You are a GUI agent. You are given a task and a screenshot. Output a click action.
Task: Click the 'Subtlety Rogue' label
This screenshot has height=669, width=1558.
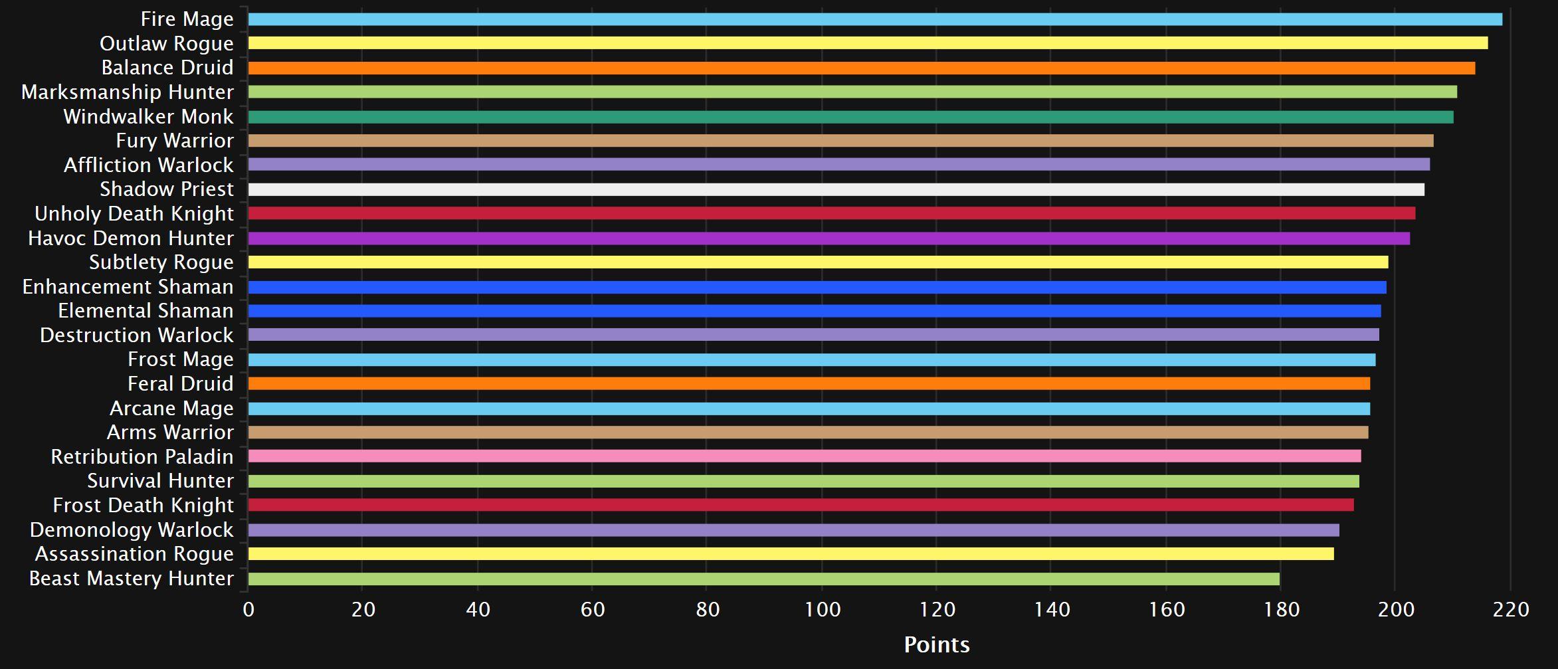tap(161, 262)
